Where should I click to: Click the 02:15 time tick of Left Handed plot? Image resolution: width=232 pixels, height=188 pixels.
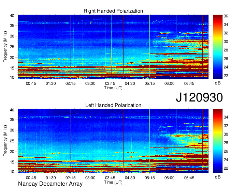pos(70,178)
